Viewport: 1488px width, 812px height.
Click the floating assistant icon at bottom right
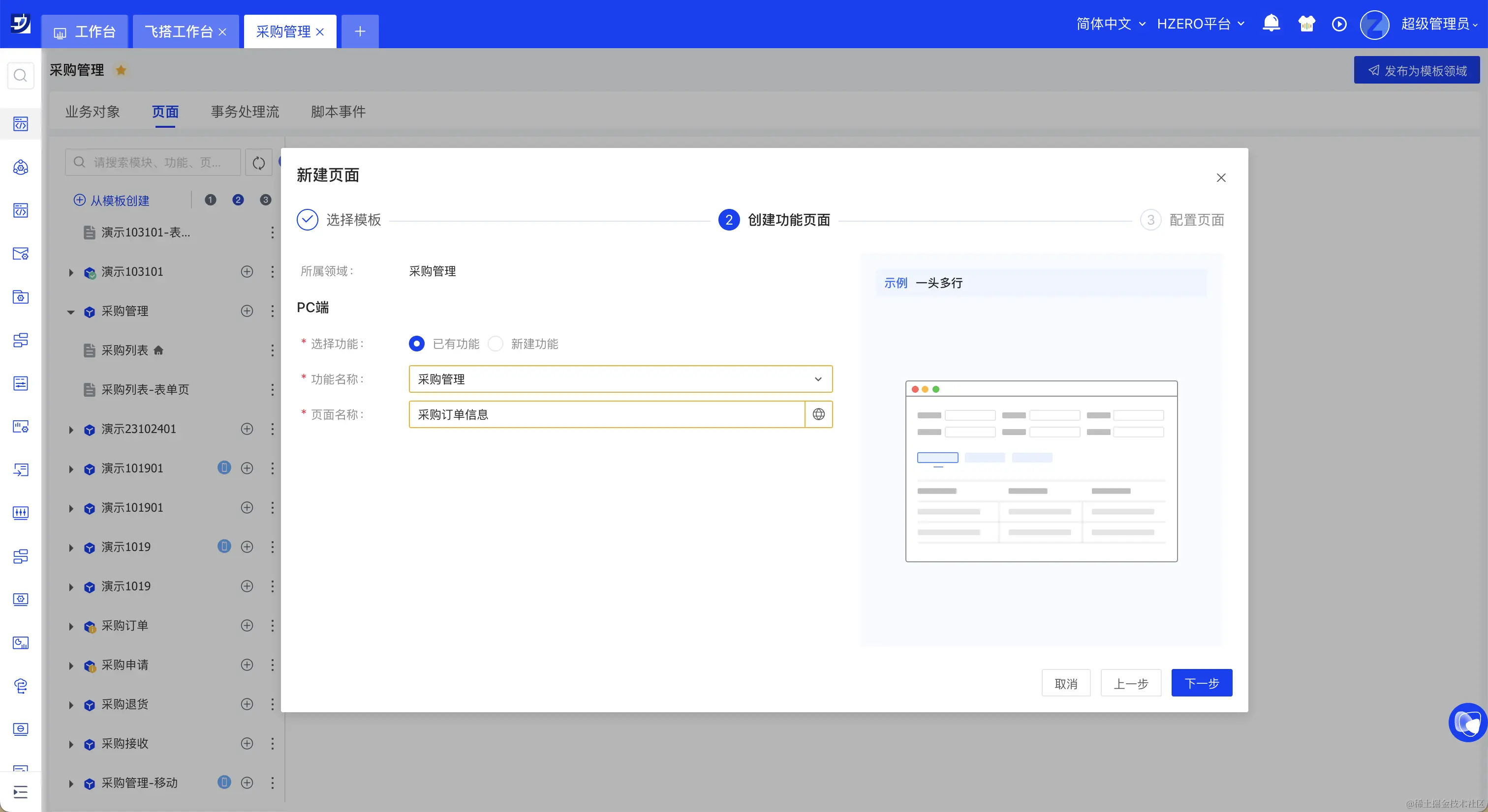tap(1467, 722)
